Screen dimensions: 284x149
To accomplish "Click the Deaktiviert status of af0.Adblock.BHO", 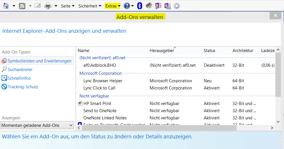I will 214,65.
